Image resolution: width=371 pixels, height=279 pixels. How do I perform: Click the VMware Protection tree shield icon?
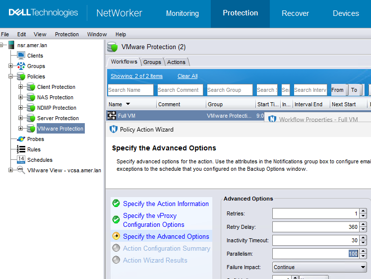coord(31,129)
